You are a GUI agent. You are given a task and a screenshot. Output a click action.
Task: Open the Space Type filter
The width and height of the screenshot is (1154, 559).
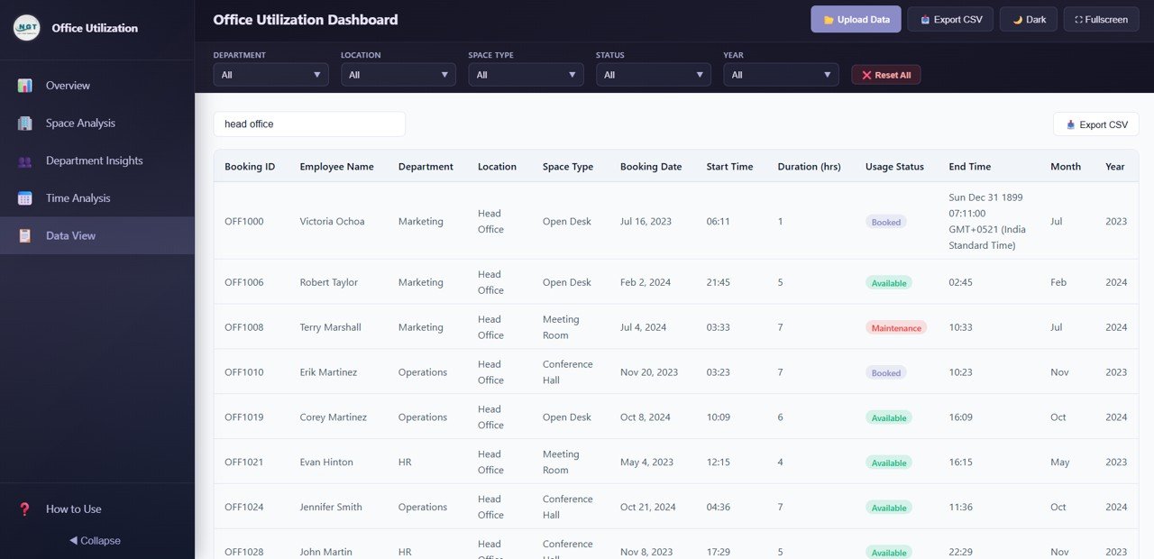(x=526, y=74)
